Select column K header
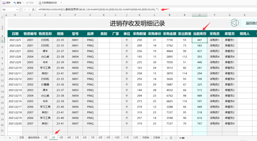Image resolution: width=257 pixels, height=141 pixels. coord(140,15)
